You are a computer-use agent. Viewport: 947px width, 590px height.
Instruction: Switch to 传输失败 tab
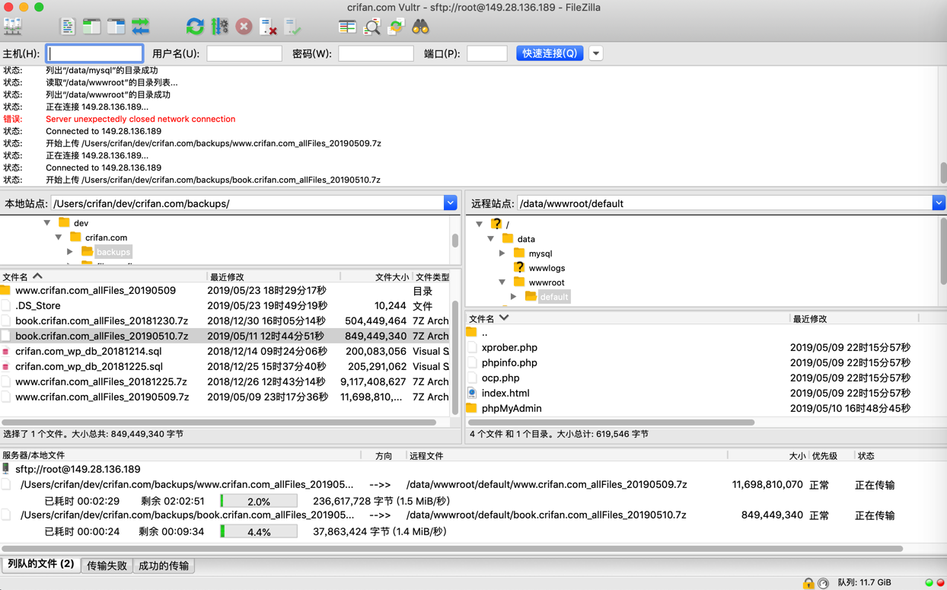pos(107,566)
